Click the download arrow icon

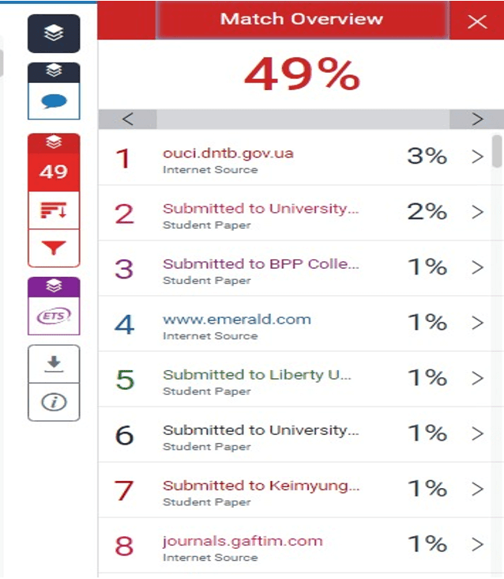(54, 362)
